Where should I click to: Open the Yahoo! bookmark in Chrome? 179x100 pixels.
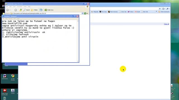tap(131, 12)
